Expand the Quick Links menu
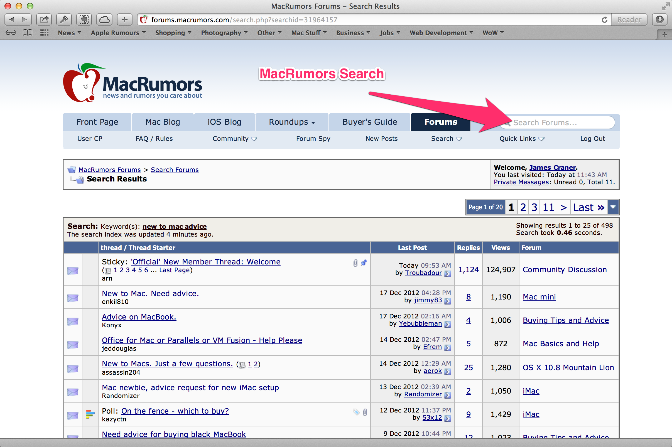Image resolution: width=672 pixels, height=447 pixels. click(x=522, y=139)
